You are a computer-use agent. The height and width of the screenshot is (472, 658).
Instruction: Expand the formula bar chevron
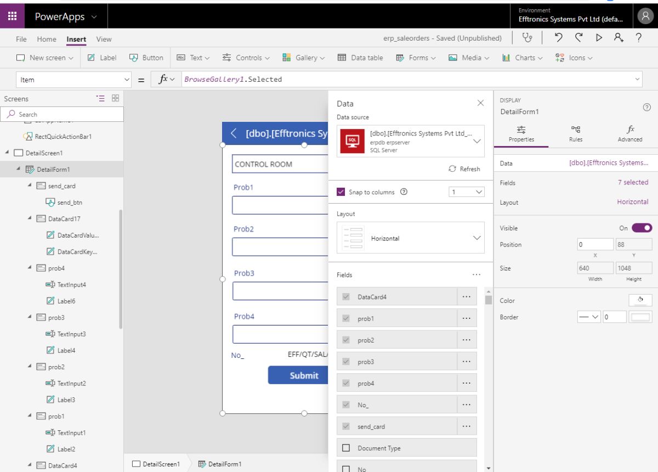(x=637, y=79)
